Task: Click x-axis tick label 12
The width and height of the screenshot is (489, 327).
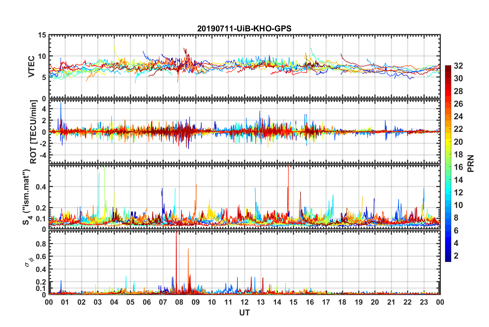Action: pyautogui.click(x=244, y=302)
